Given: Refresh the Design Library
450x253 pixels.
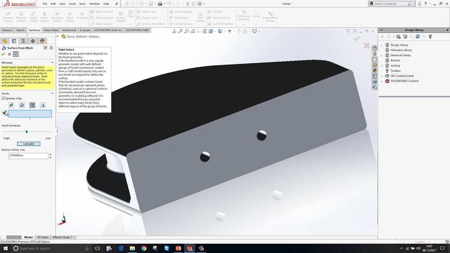Looking at the screenshot, I should tap(418, 37).
